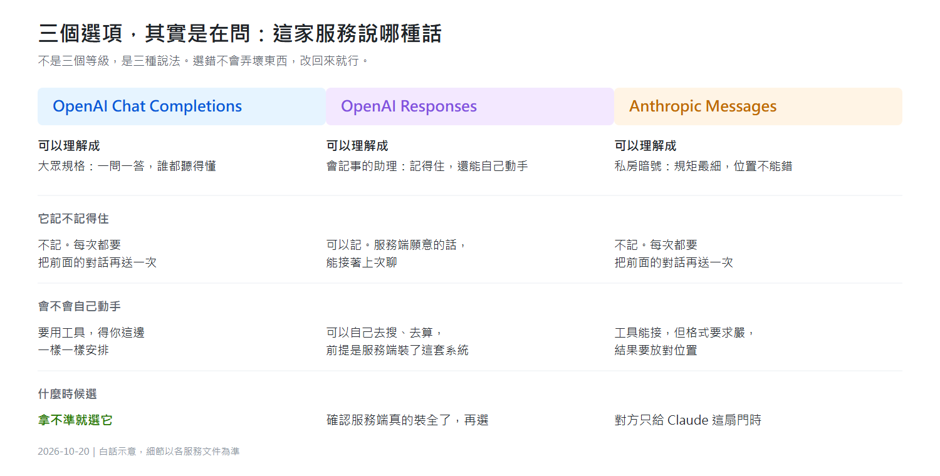The image size is (940, 476).
Task: Click 確認服務端真的裝全了，再選 text
Action: [x=407, y=420]
